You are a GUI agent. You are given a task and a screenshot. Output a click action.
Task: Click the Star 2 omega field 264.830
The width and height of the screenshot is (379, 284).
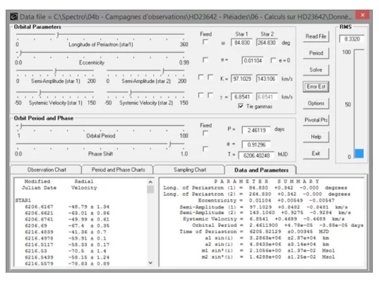(267, 42)
